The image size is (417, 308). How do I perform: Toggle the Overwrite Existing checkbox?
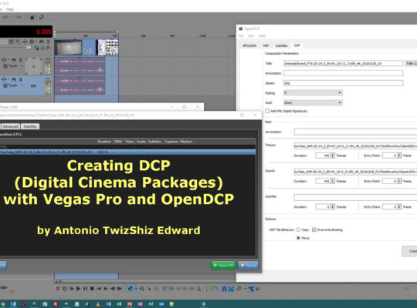coord(314,229)
